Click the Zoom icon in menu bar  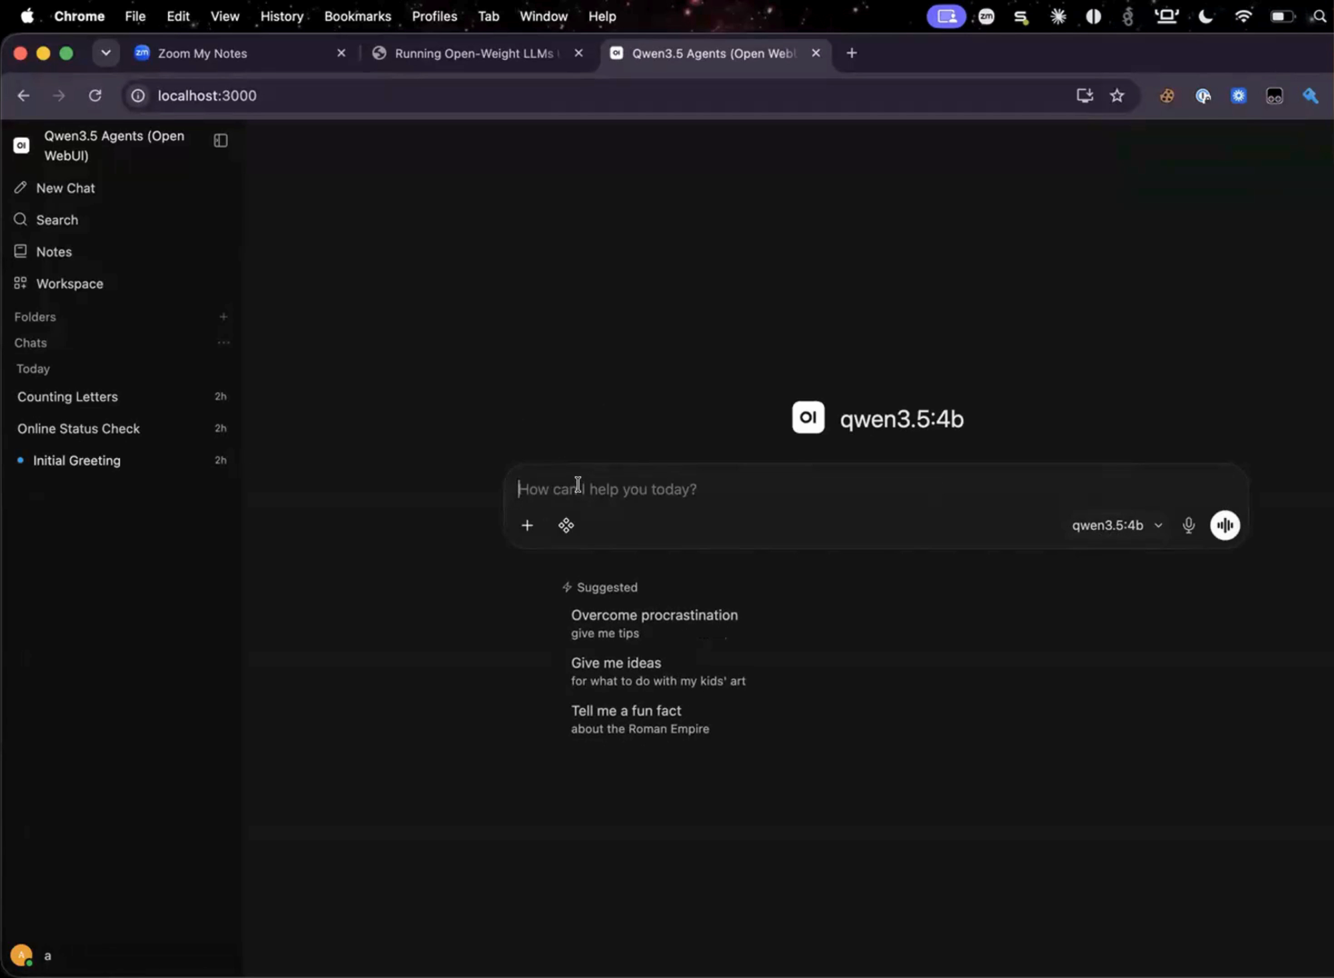(986, 16)
